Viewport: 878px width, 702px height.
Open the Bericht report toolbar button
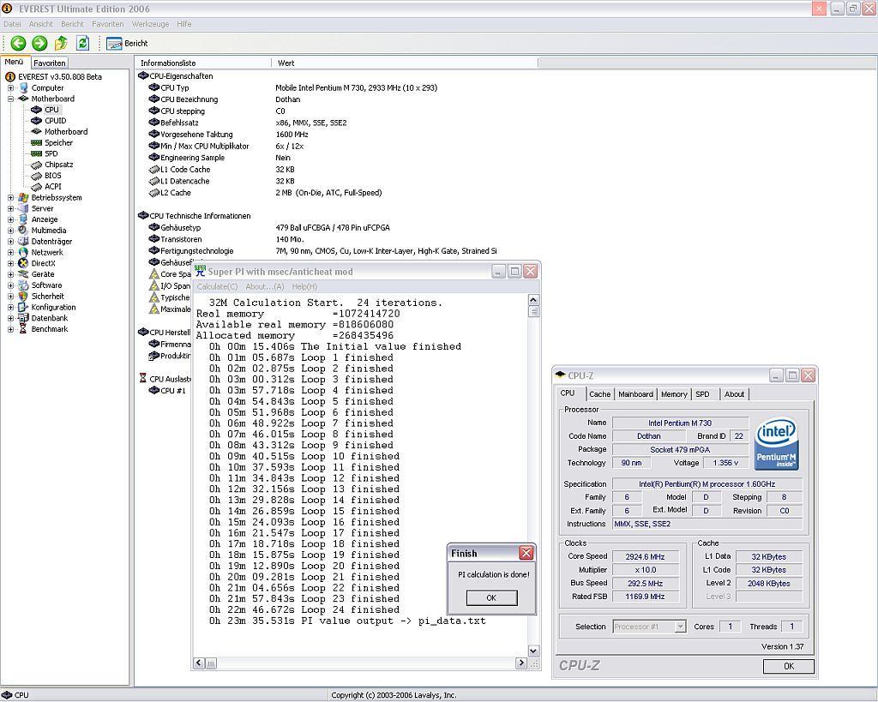point(127,43)
